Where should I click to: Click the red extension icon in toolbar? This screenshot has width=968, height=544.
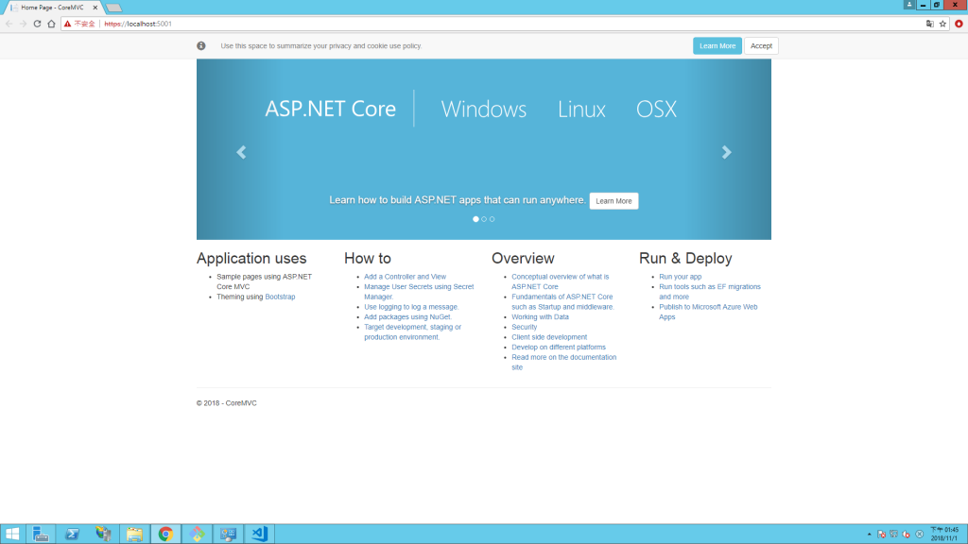(x=959, y=24)
